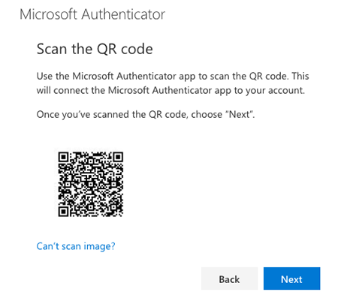Viewport: 338px width, 292px height.
Task: Click the word "Microsoft" in the page title
Action: click(48, 14)
